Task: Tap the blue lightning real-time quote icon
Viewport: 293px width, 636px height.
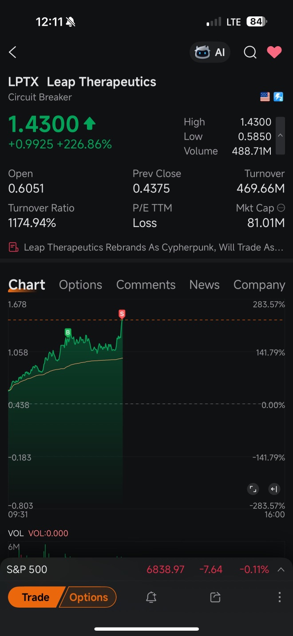Action: pyautogui.click(x=278, y=97)
